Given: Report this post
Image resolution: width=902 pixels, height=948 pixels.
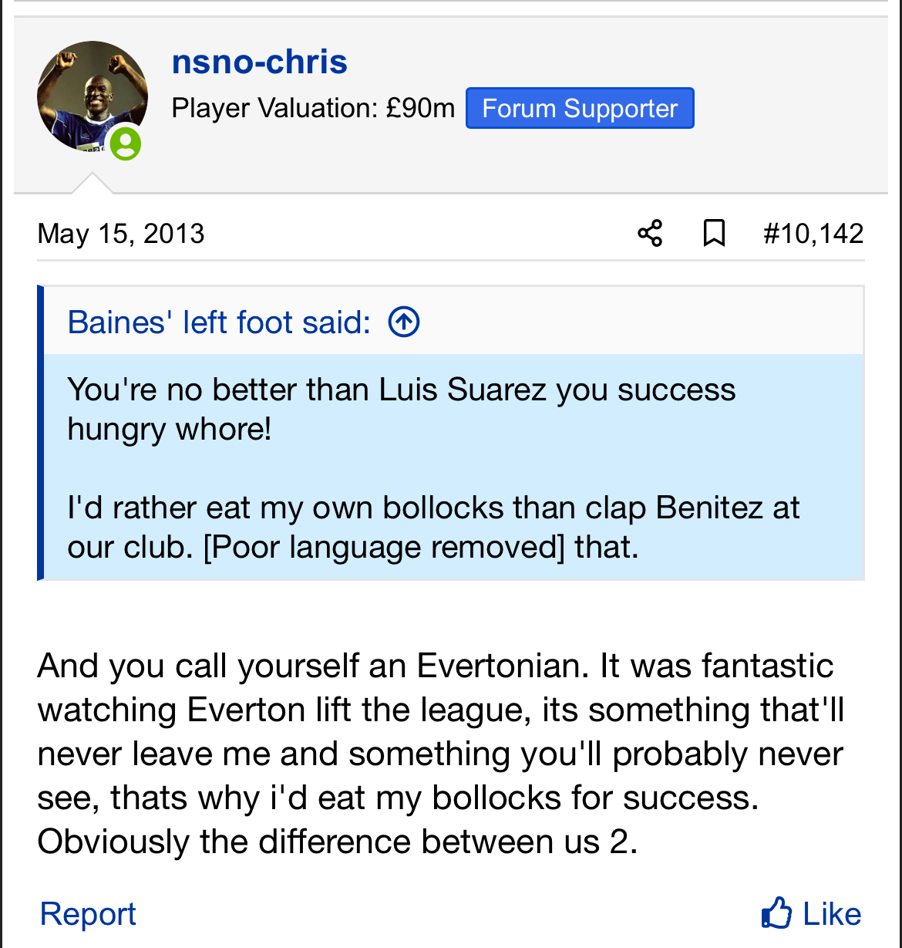Looking at the screenshot, I should [88, 914].
